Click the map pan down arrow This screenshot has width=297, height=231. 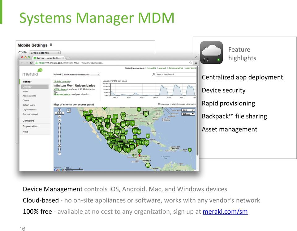pyautogui.click(x=59, y=117)
